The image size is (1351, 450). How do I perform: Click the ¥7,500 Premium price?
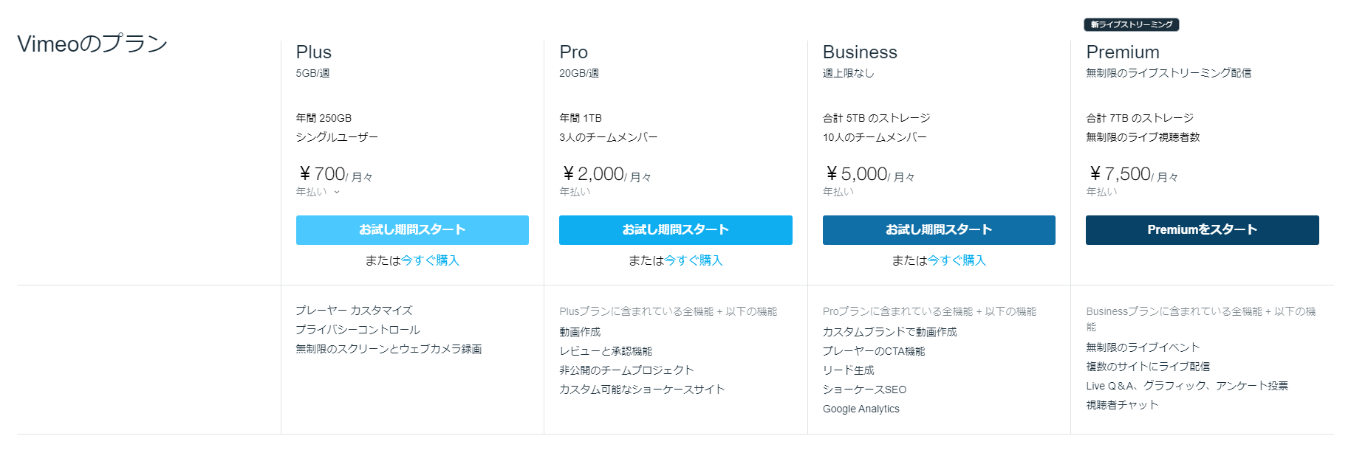tap(1120, 174)
